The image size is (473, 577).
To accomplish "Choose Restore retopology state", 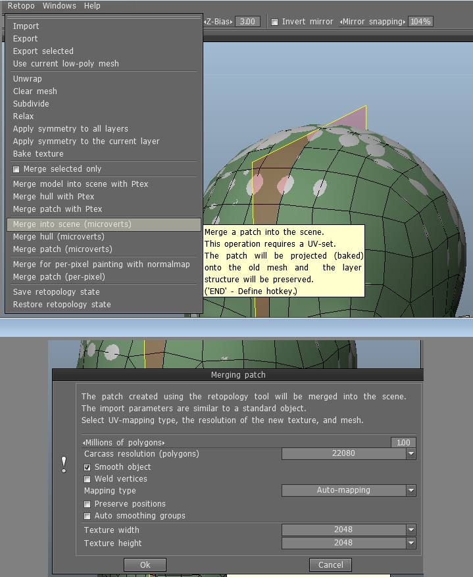I will tap(62, 305).
